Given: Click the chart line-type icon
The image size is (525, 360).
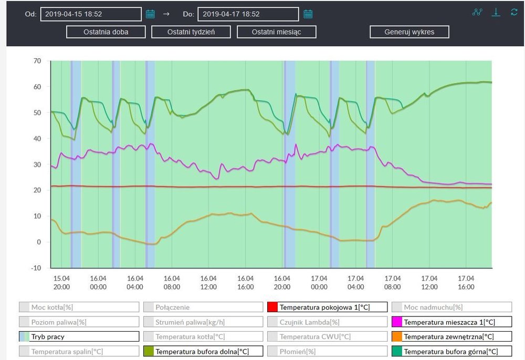Looking at the screenshot, I should coord(477,13).
